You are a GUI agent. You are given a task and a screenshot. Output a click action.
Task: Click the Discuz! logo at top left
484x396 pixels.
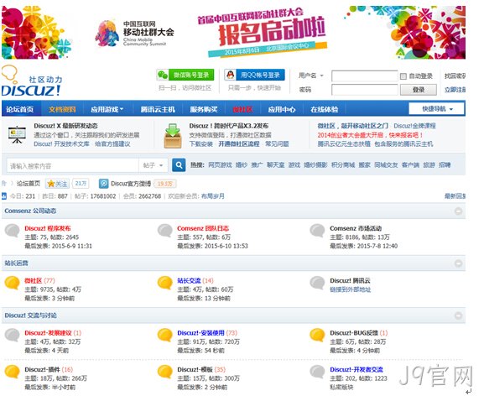click(31, 81)
